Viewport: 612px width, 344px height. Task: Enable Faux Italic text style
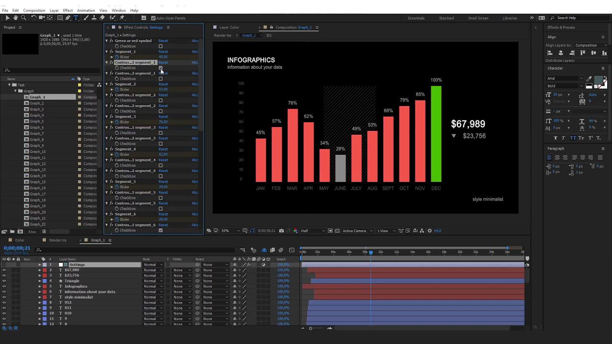[563, 138]
